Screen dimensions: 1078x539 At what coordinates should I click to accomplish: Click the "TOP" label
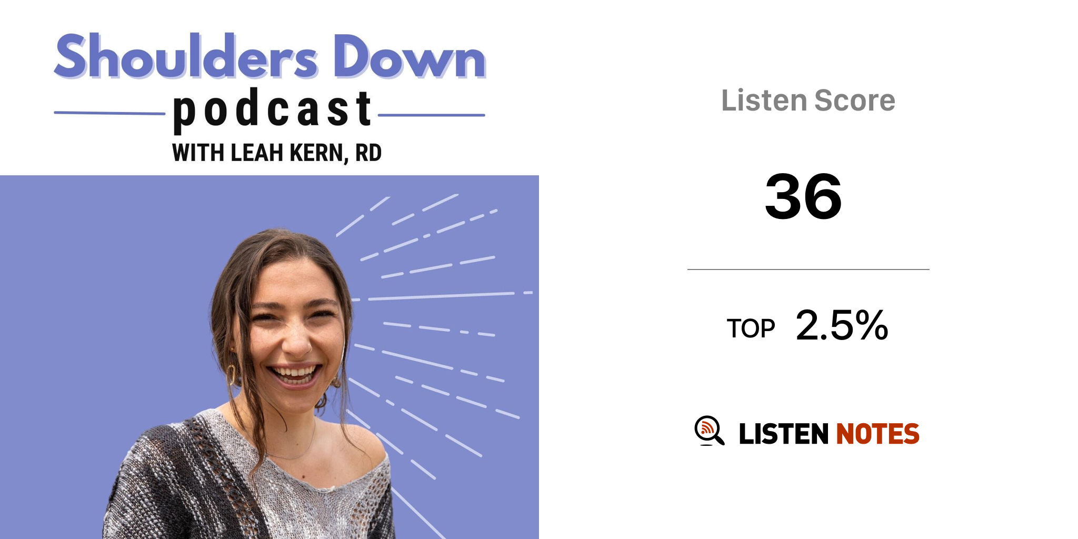751,328
